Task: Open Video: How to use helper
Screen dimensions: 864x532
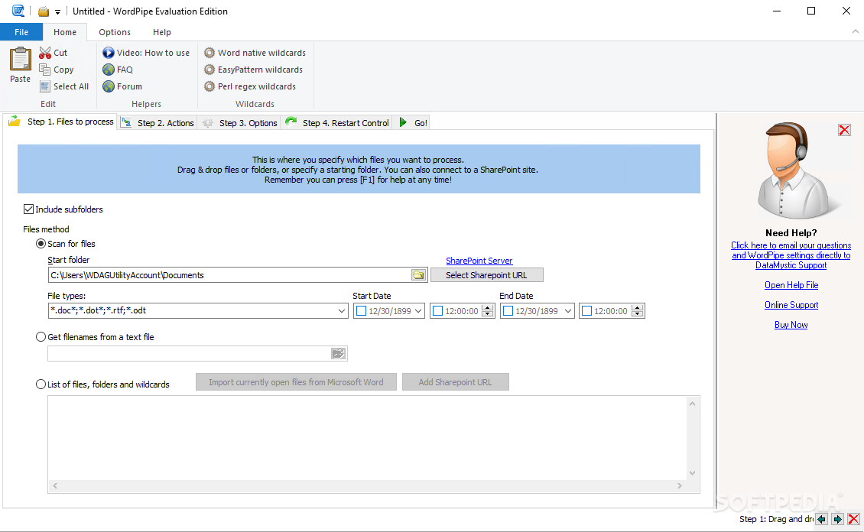Action: [x=146, y=53]
